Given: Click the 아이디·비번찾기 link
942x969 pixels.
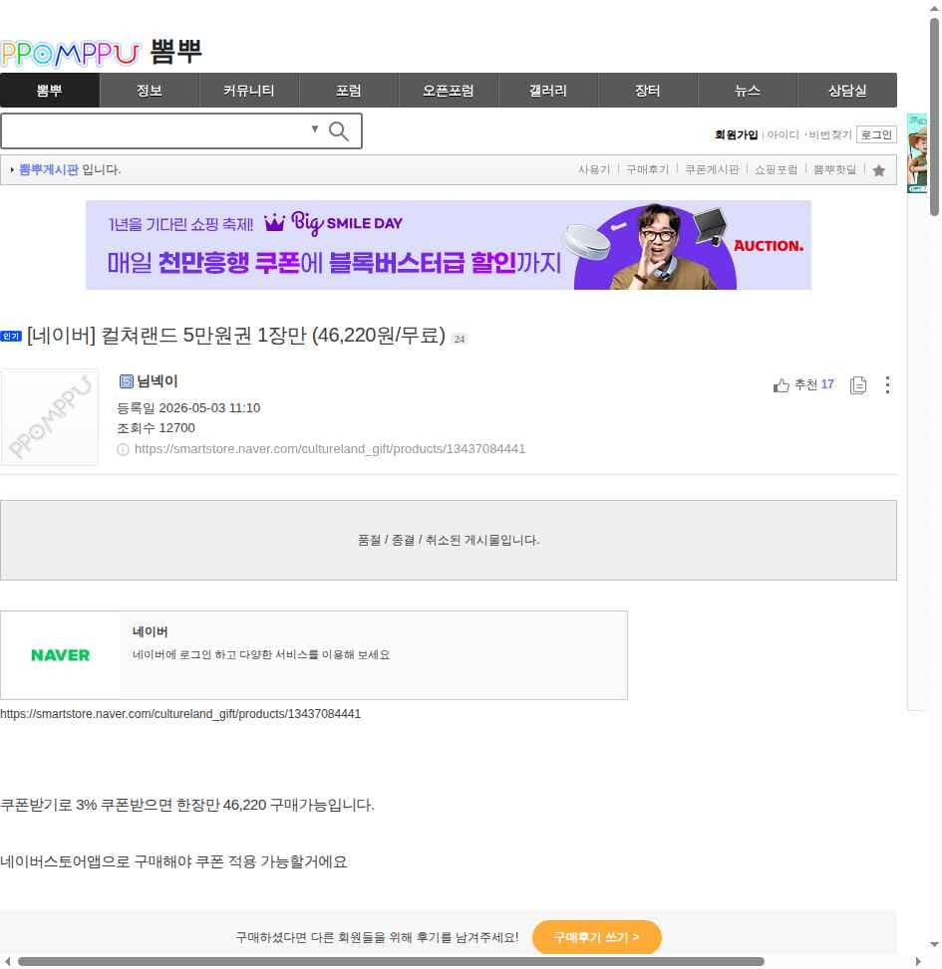Looking at the screenshot, I should (x=809, y=134).
